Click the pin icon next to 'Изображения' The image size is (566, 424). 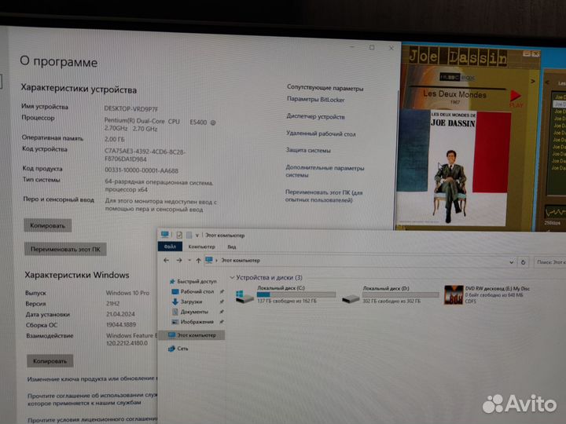pos(222,322)
